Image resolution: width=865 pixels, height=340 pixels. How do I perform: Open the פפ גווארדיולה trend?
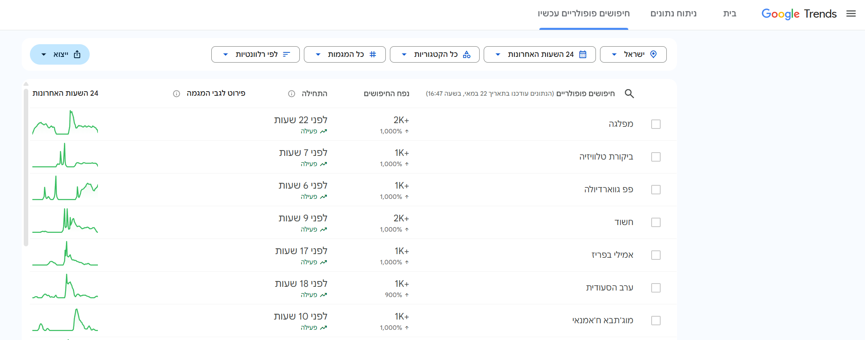[609, 189]
